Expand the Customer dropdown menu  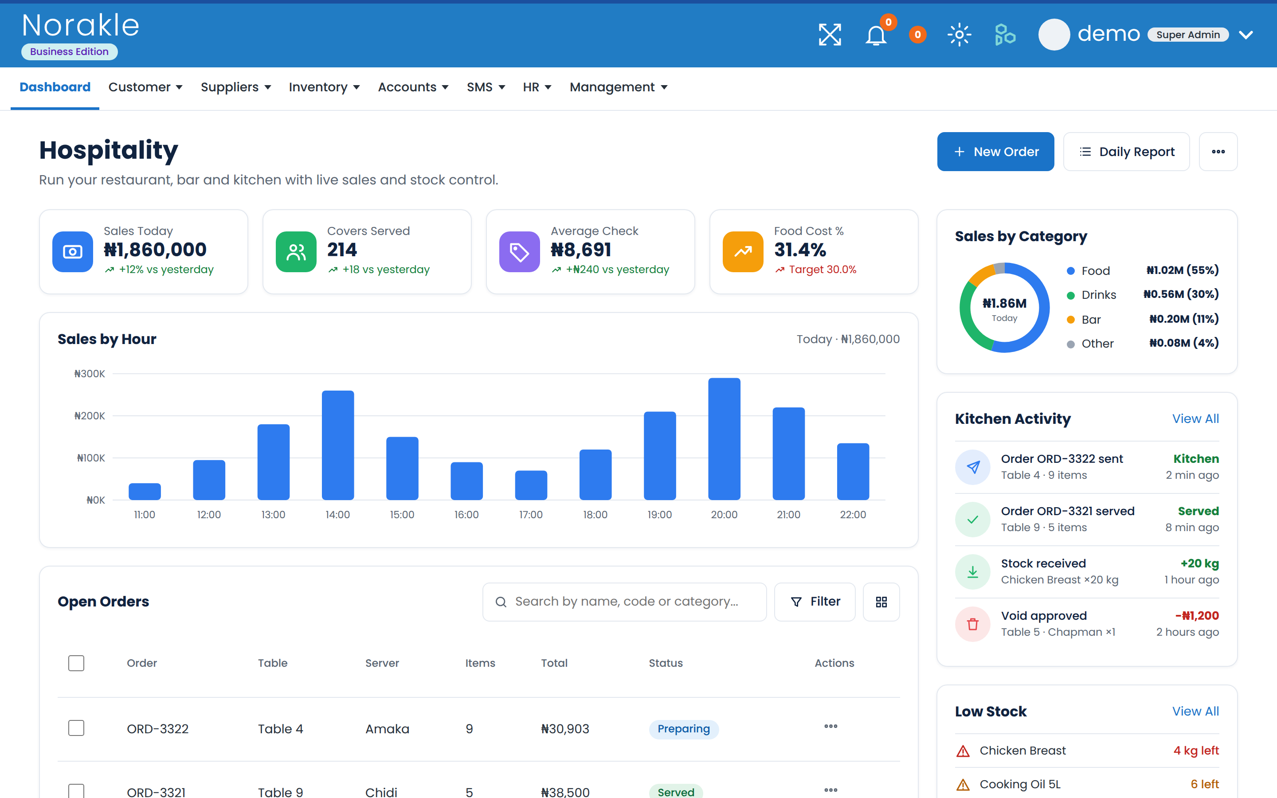[145, 87]
